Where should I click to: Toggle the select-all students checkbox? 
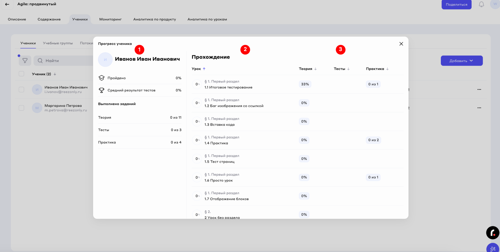click(x=21, y=74)
